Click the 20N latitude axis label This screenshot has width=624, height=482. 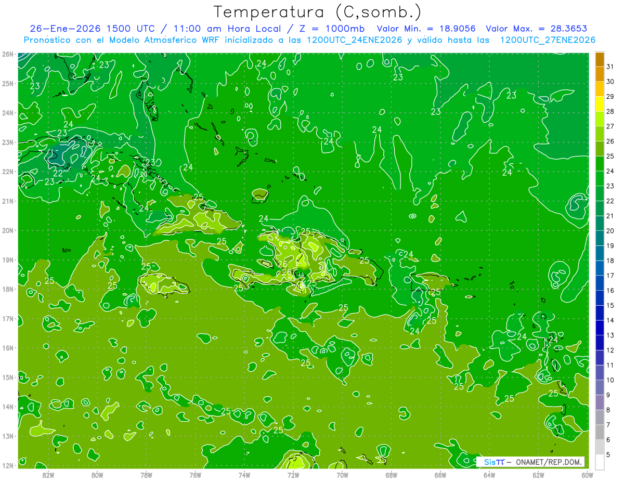(8, 230)
